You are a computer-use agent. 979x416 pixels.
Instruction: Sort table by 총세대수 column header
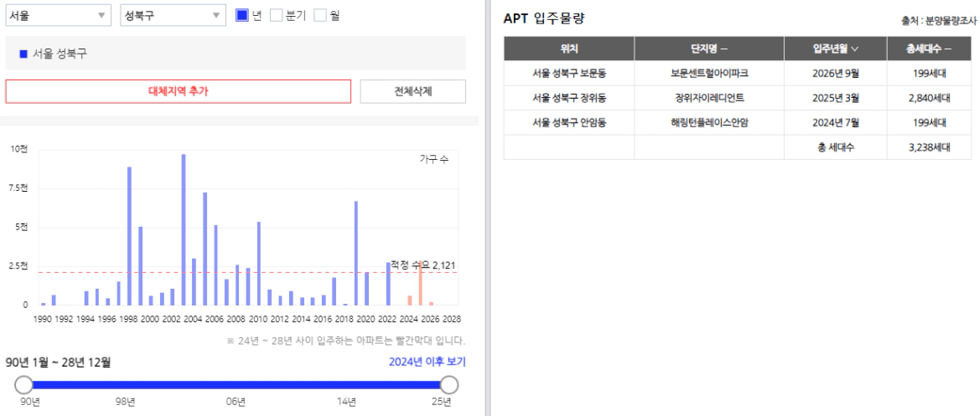coord(929,49)
